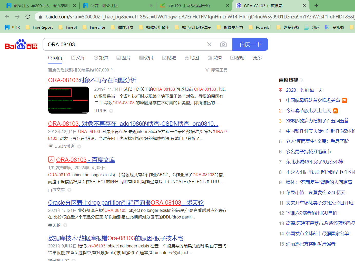
Task: Focus the ORA-08103 search input field
Action: [126, 44]
